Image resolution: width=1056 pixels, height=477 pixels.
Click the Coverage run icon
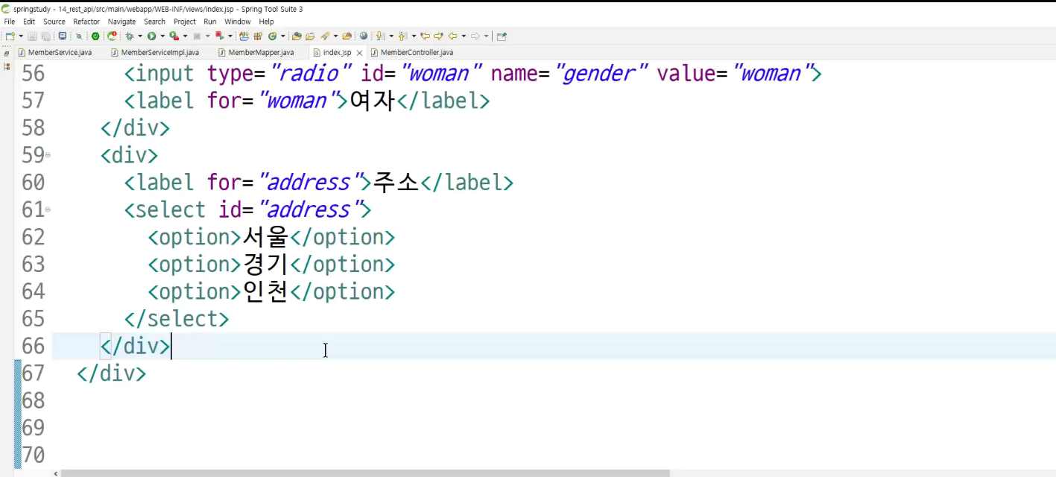[x=174, y=36]
